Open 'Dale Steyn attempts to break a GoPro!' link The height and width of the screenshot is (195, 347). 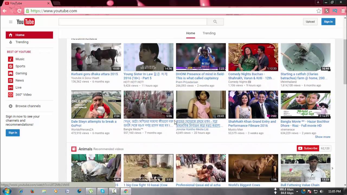click(x=94, y=123)
